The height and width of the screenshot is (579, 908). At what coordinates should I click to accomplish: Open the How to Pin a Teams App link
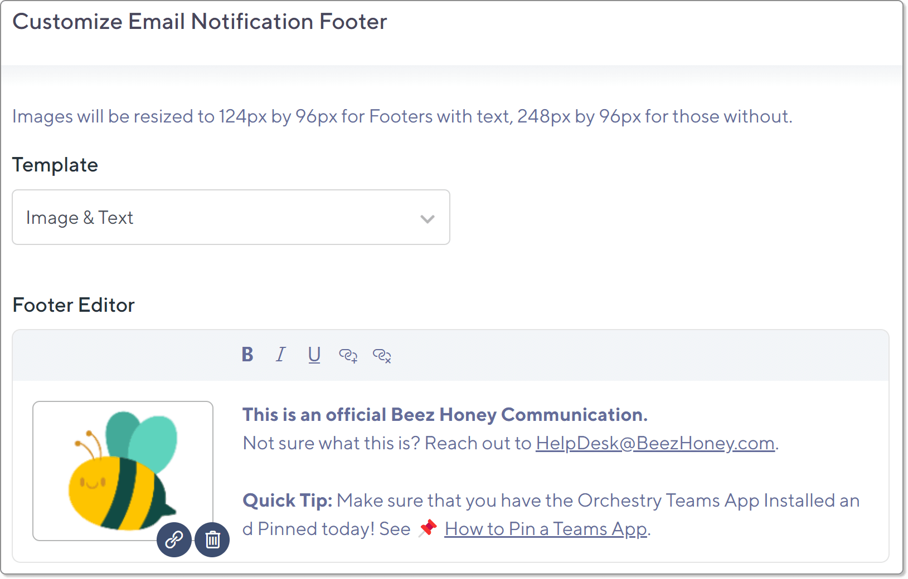pos(546,529)
